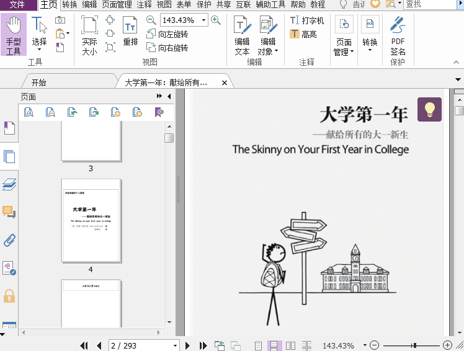The height and width of the screenshot is (351, 464).
Task: Open the Bookmarks side panel
Action: coord(9,128)
